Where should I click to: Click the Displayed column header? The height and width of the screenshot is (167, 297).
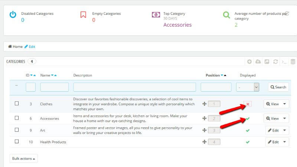[x=248, y=75]
